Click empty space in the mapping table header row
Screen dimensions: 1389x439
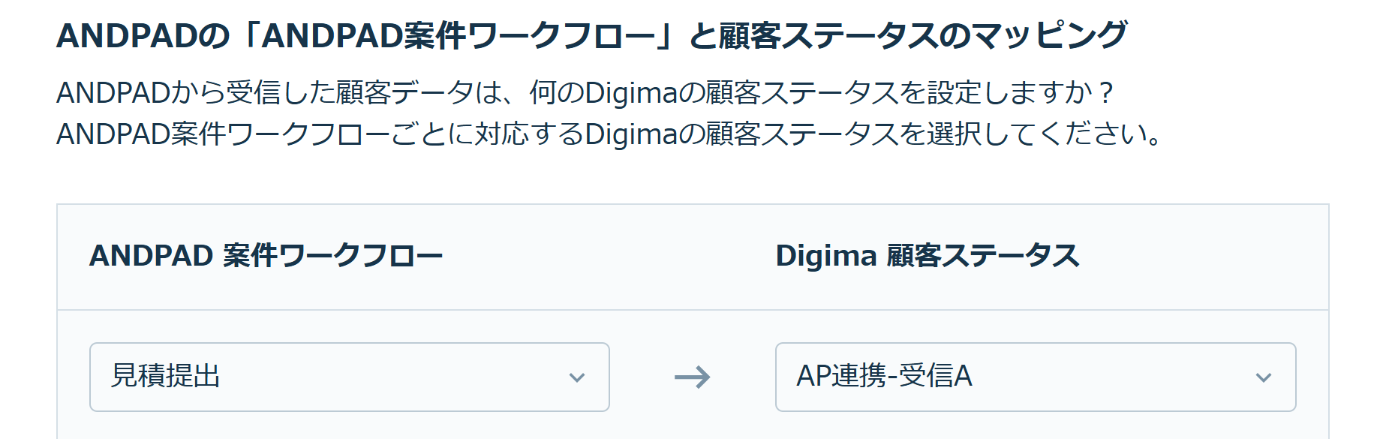pos(608,256)
